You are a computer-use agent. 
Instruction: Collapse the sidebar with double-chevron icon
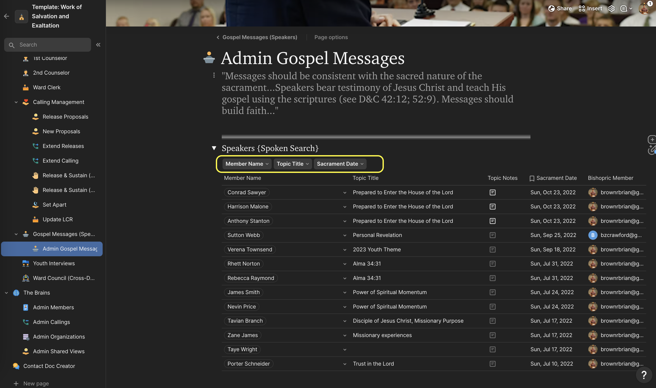point(98,45)
